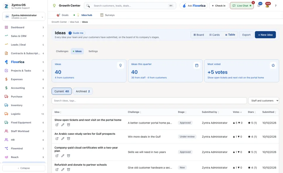Click the help question mark icon

click(x=276, y=6)
